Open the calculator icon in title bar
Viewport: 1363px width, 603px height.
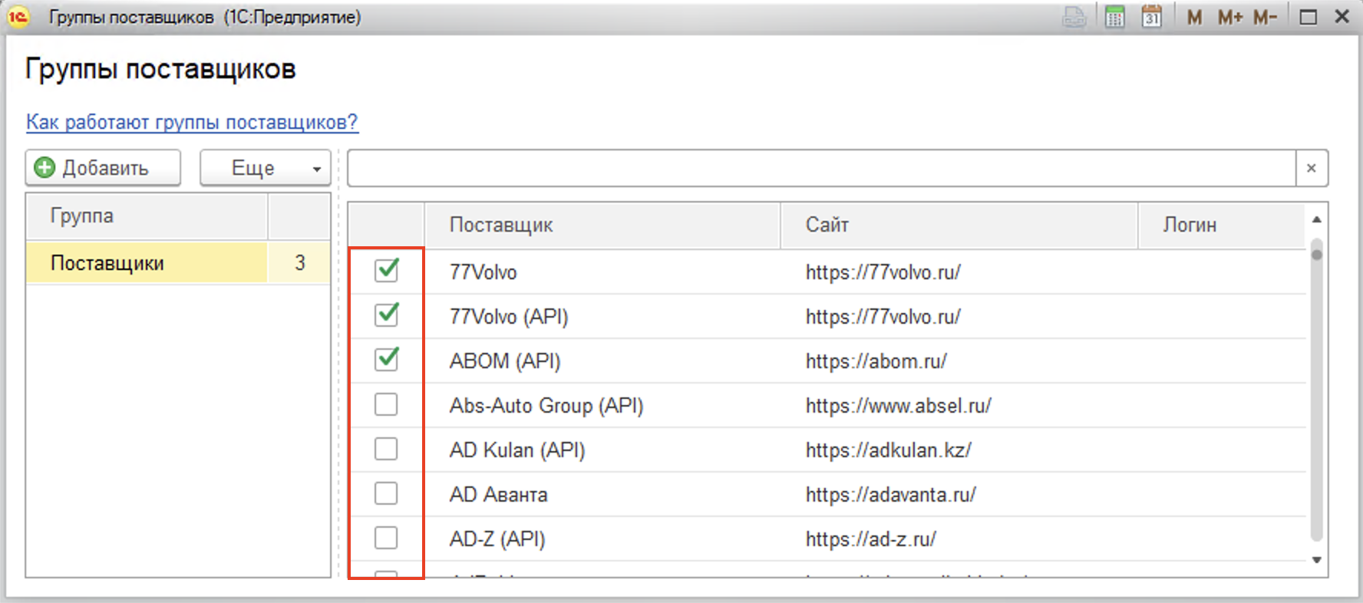click(x=1114, y=17)
